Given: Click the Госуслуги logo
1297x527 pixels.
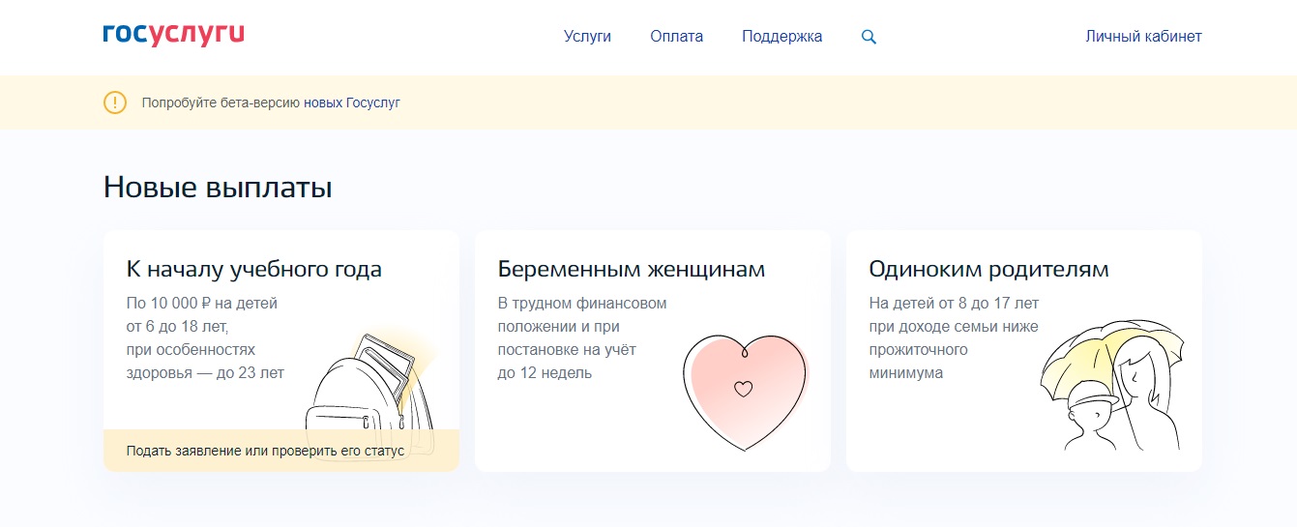Looking at the screenshot, I should click(x=173, y=36).
